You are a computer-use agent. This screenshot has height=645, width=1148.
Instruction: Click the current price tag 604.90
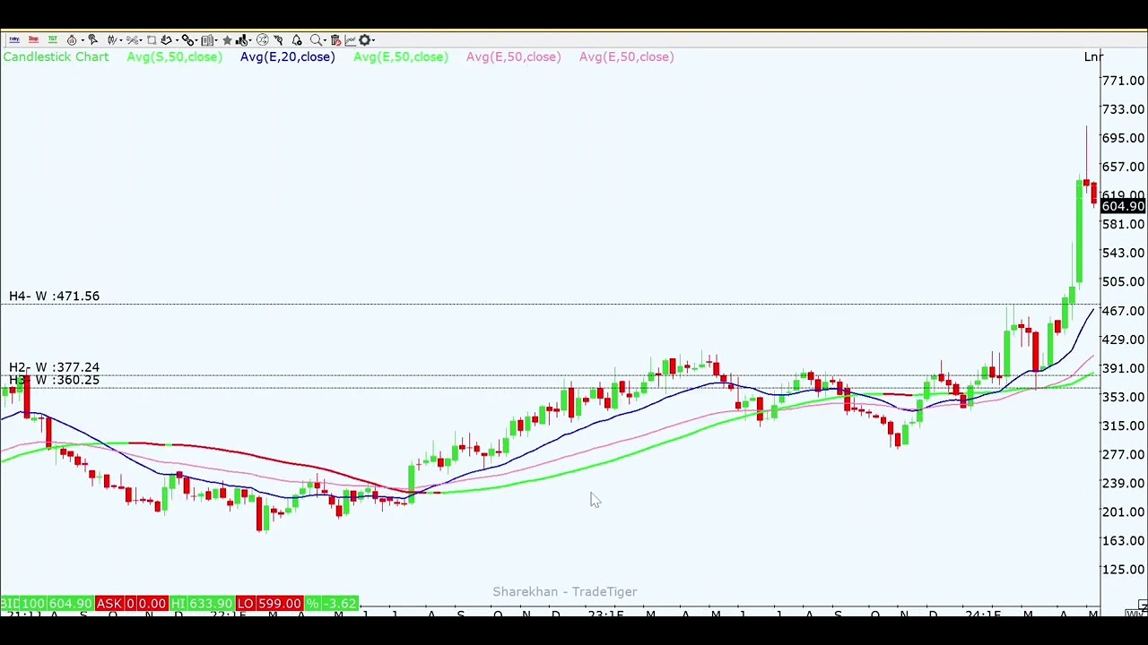pos(1123,207)
